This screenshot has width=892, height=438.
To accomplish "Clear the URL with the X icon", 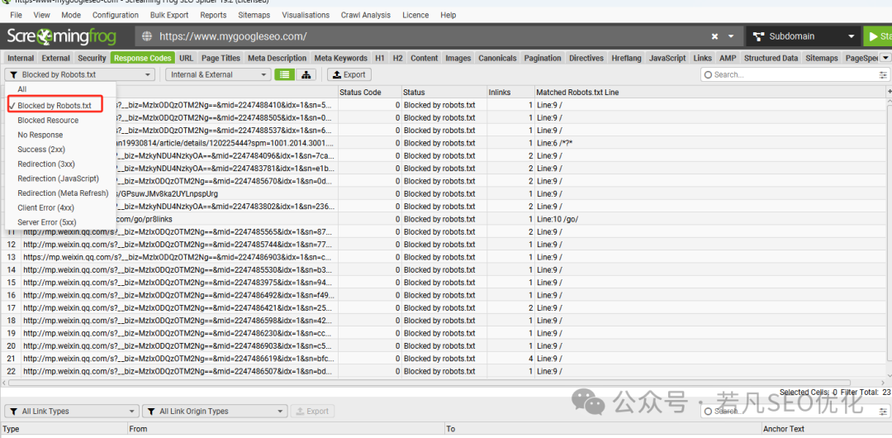I will (x=714, y=36).
